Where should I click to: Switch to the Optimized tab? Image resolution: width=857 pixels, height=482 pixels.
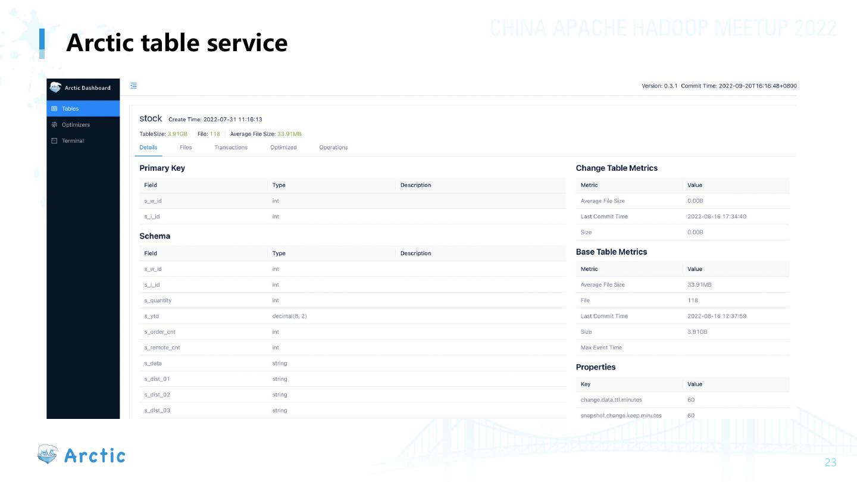[x=283, y=148]
